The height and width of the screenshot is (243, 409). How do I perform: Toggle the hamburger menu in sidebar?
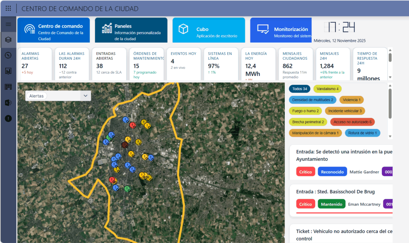point(8,24)
